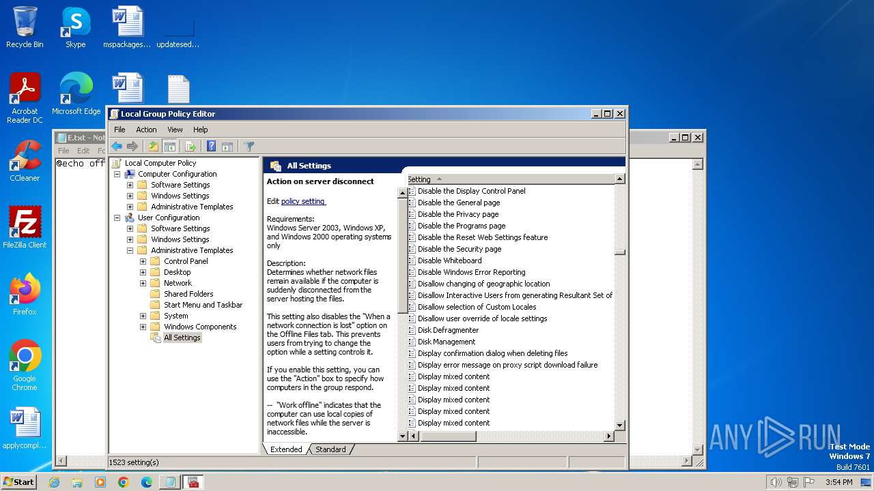This screenshot has width=874, height=491.
Task: Click the Chrome taskbar icon
Action: click(124, 482)
